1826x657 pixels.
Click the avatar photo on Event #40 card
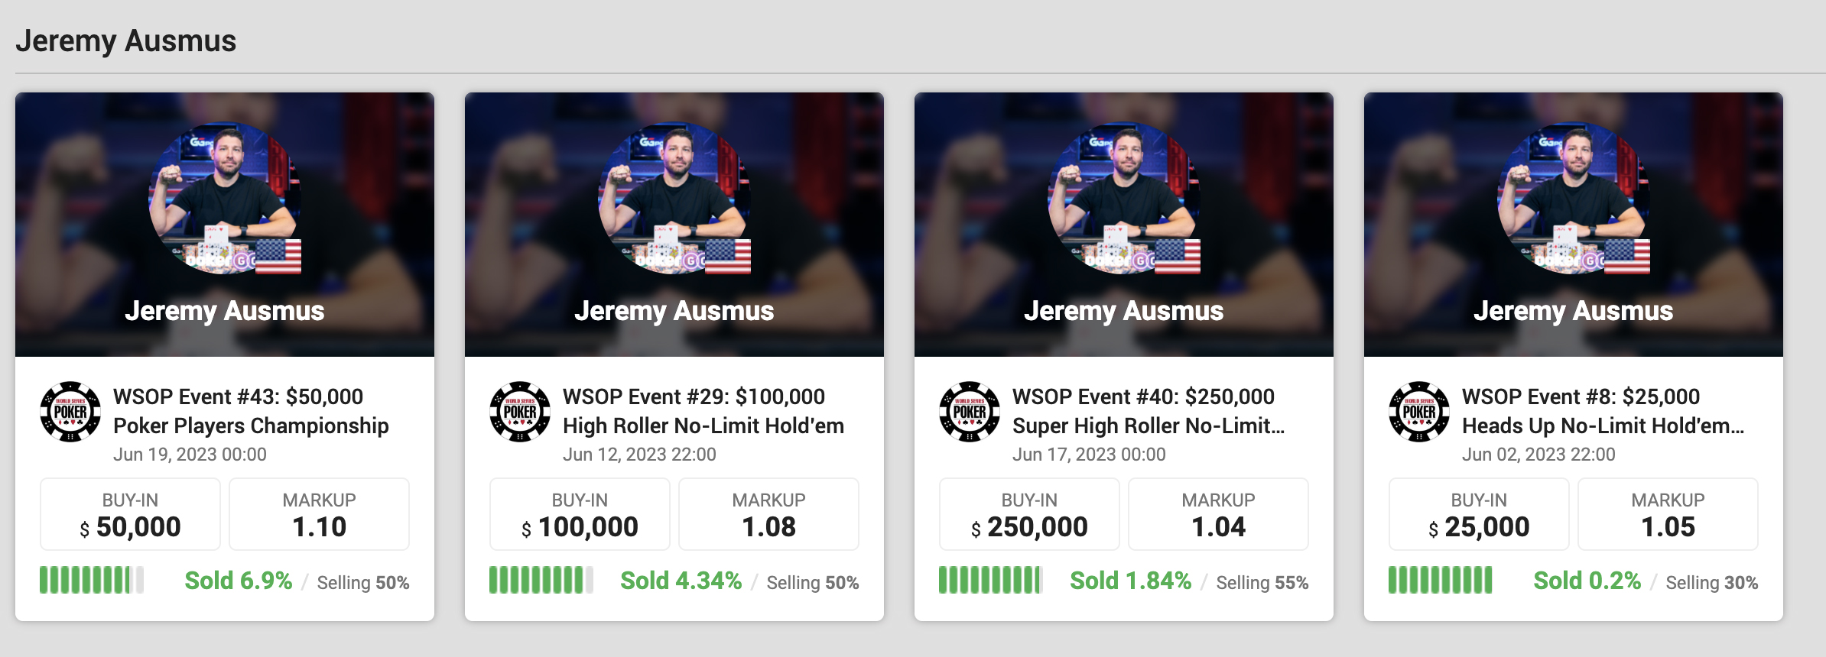click(1124, 199)
